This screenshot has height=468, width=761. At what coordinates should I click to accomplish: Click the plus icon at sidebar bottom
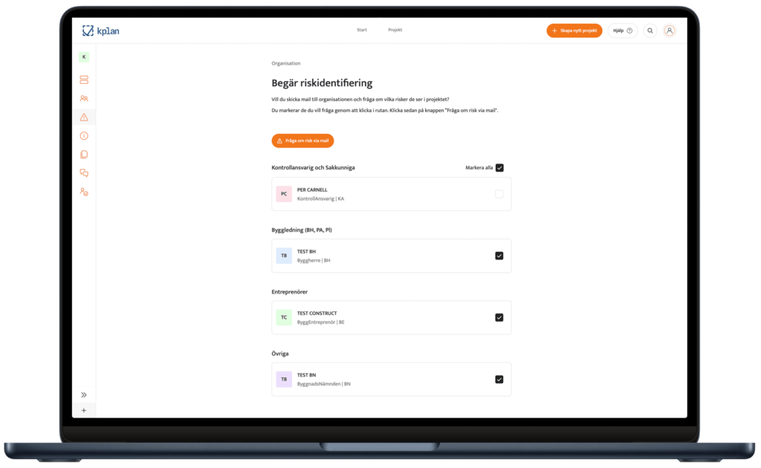pyautogui.click(x=84, y=410)
